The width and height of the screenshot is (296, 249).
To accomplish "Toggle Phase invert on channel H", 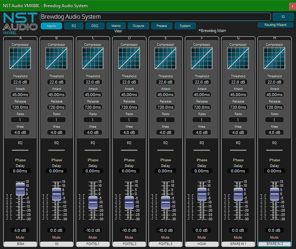I will point(275,160).
